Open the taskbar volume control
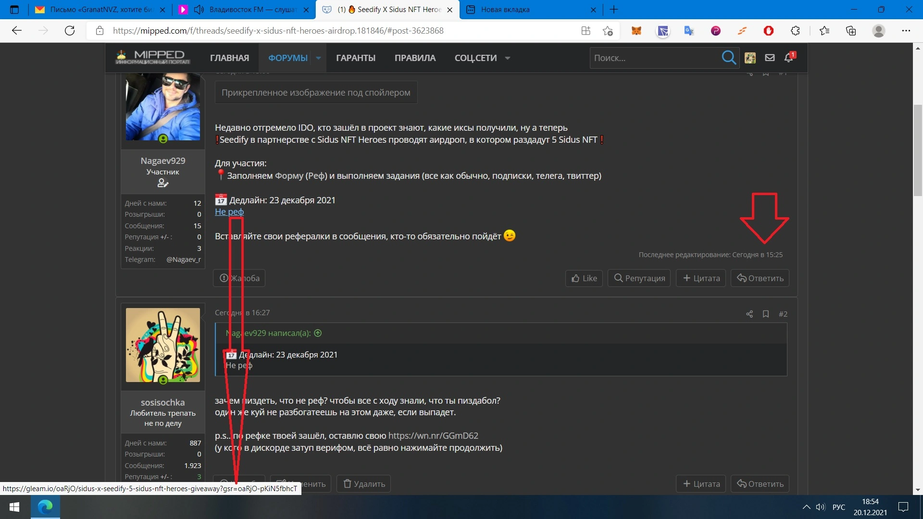923x519 pixels. click(820, 507)
